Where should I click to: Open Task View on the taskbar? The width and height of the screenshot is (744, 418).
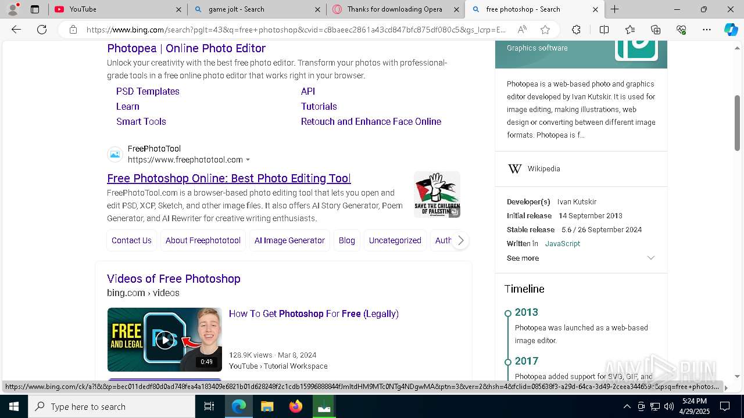209,406
